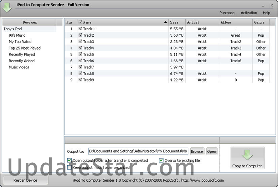Click the Output to path field

tap(138, 151)
